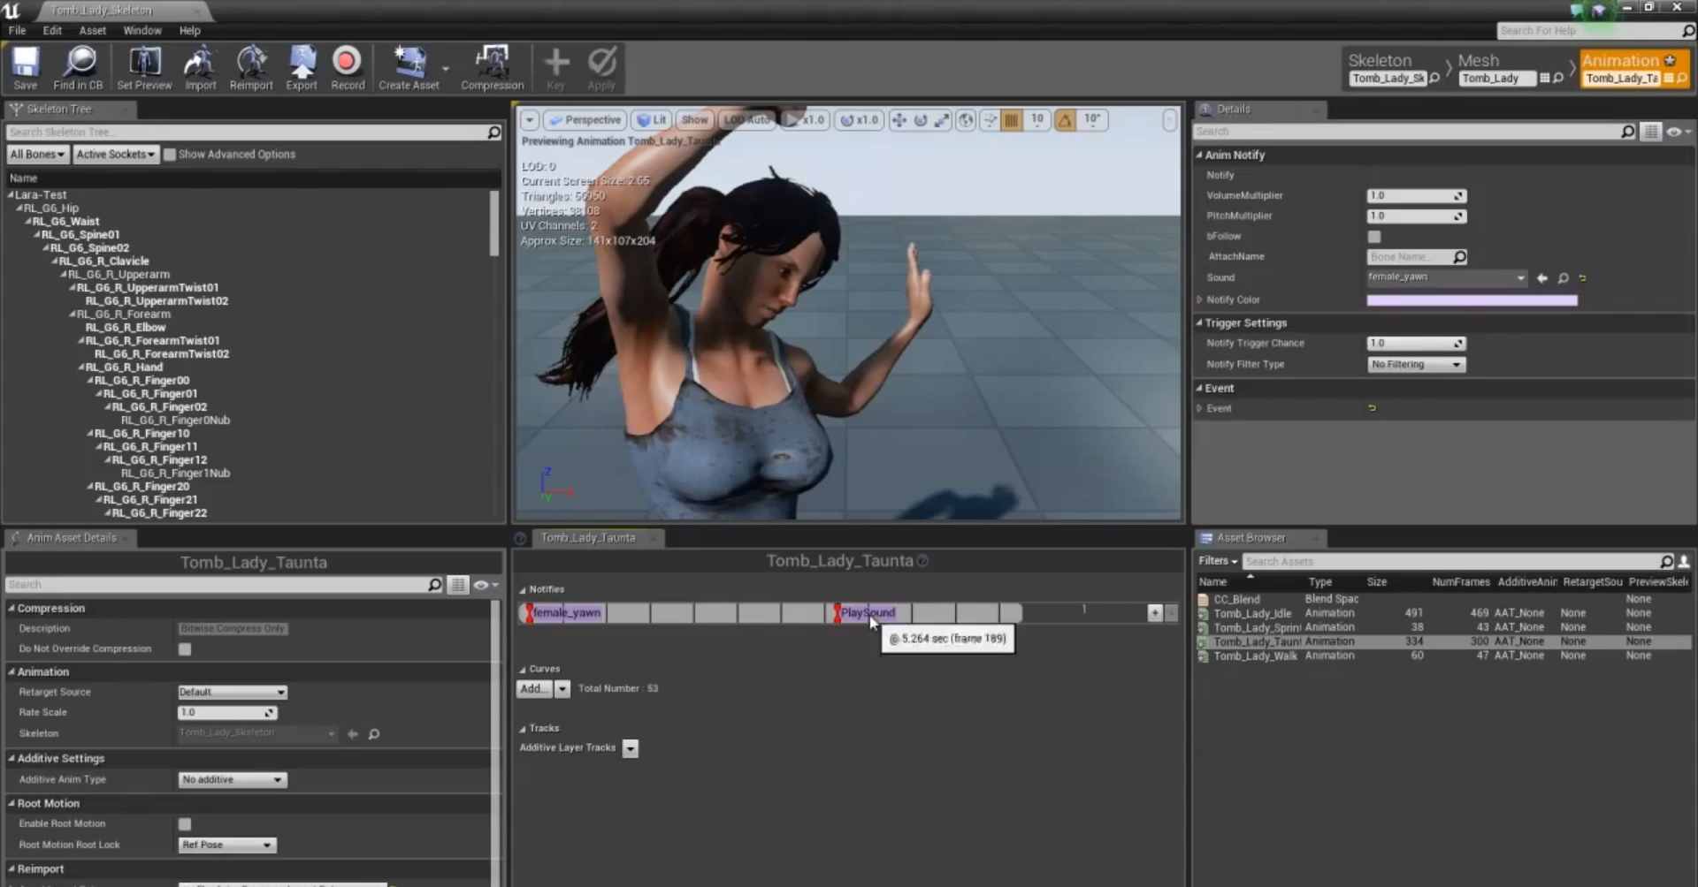Viewport: 1698px width, 887px height.
Task: Open the Sound female_yawn dropdown
Action: click(x=1447, y=278)
